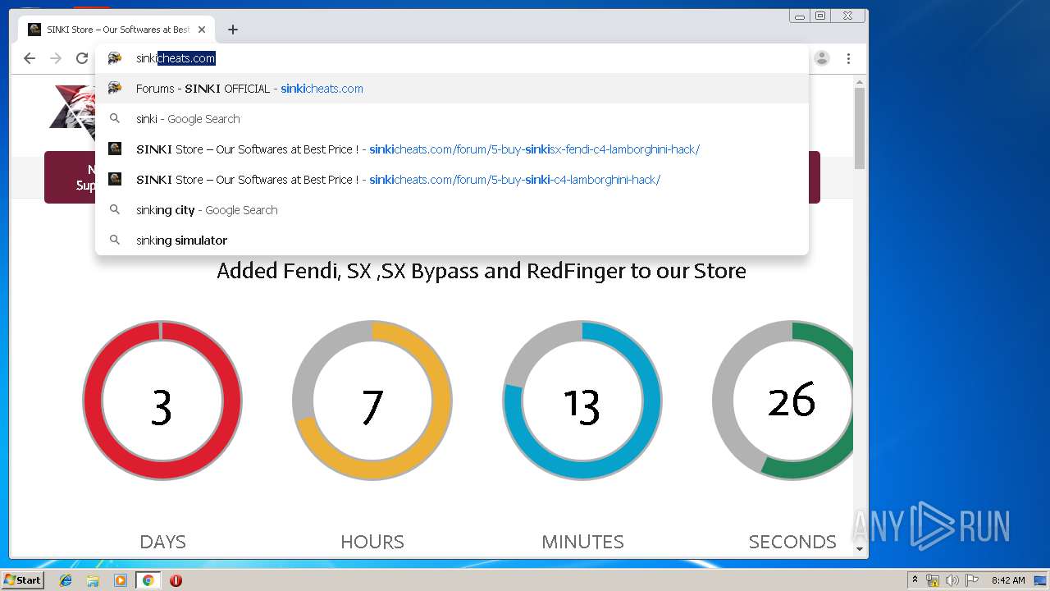Click the DAYS label
This screenshot has width=1050, height=591.
click(162, 542)
